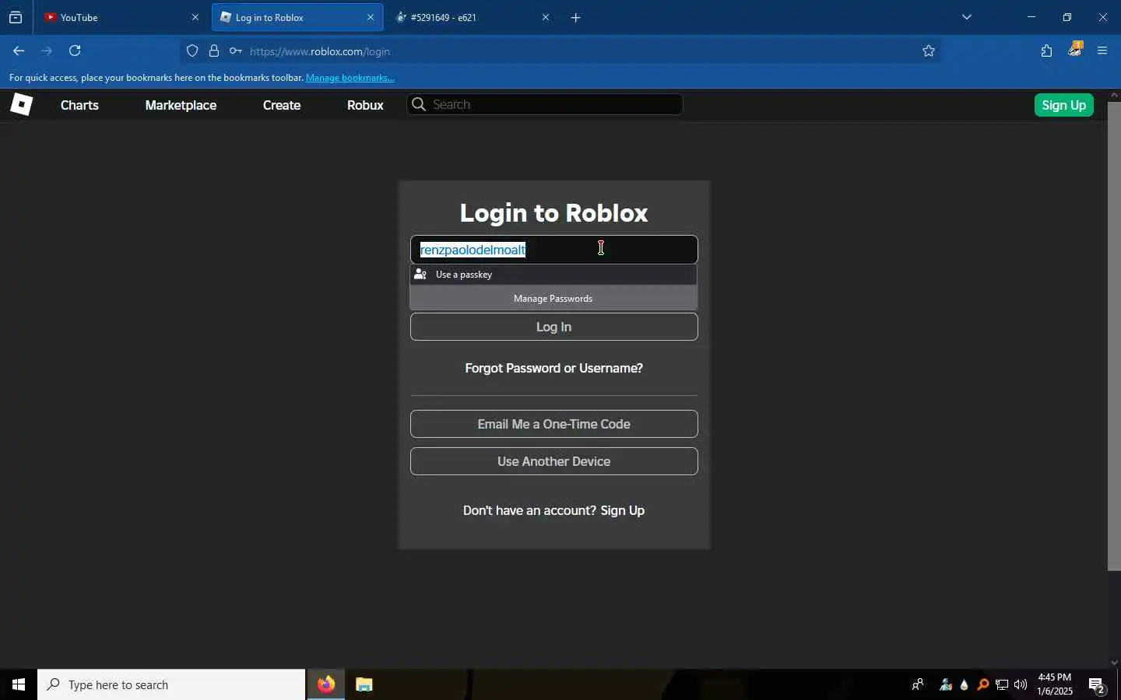Click Use Another Device button
Image resolution: width=1121 pixels, height=700 pixels.
(553, 461)
